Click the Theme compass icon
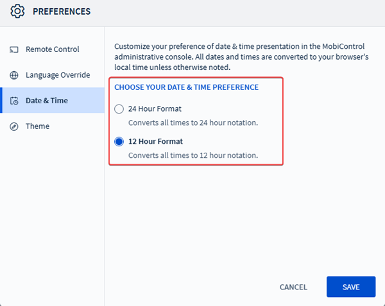Viewport: 385px width, 306px height. [x=14, y=126]
